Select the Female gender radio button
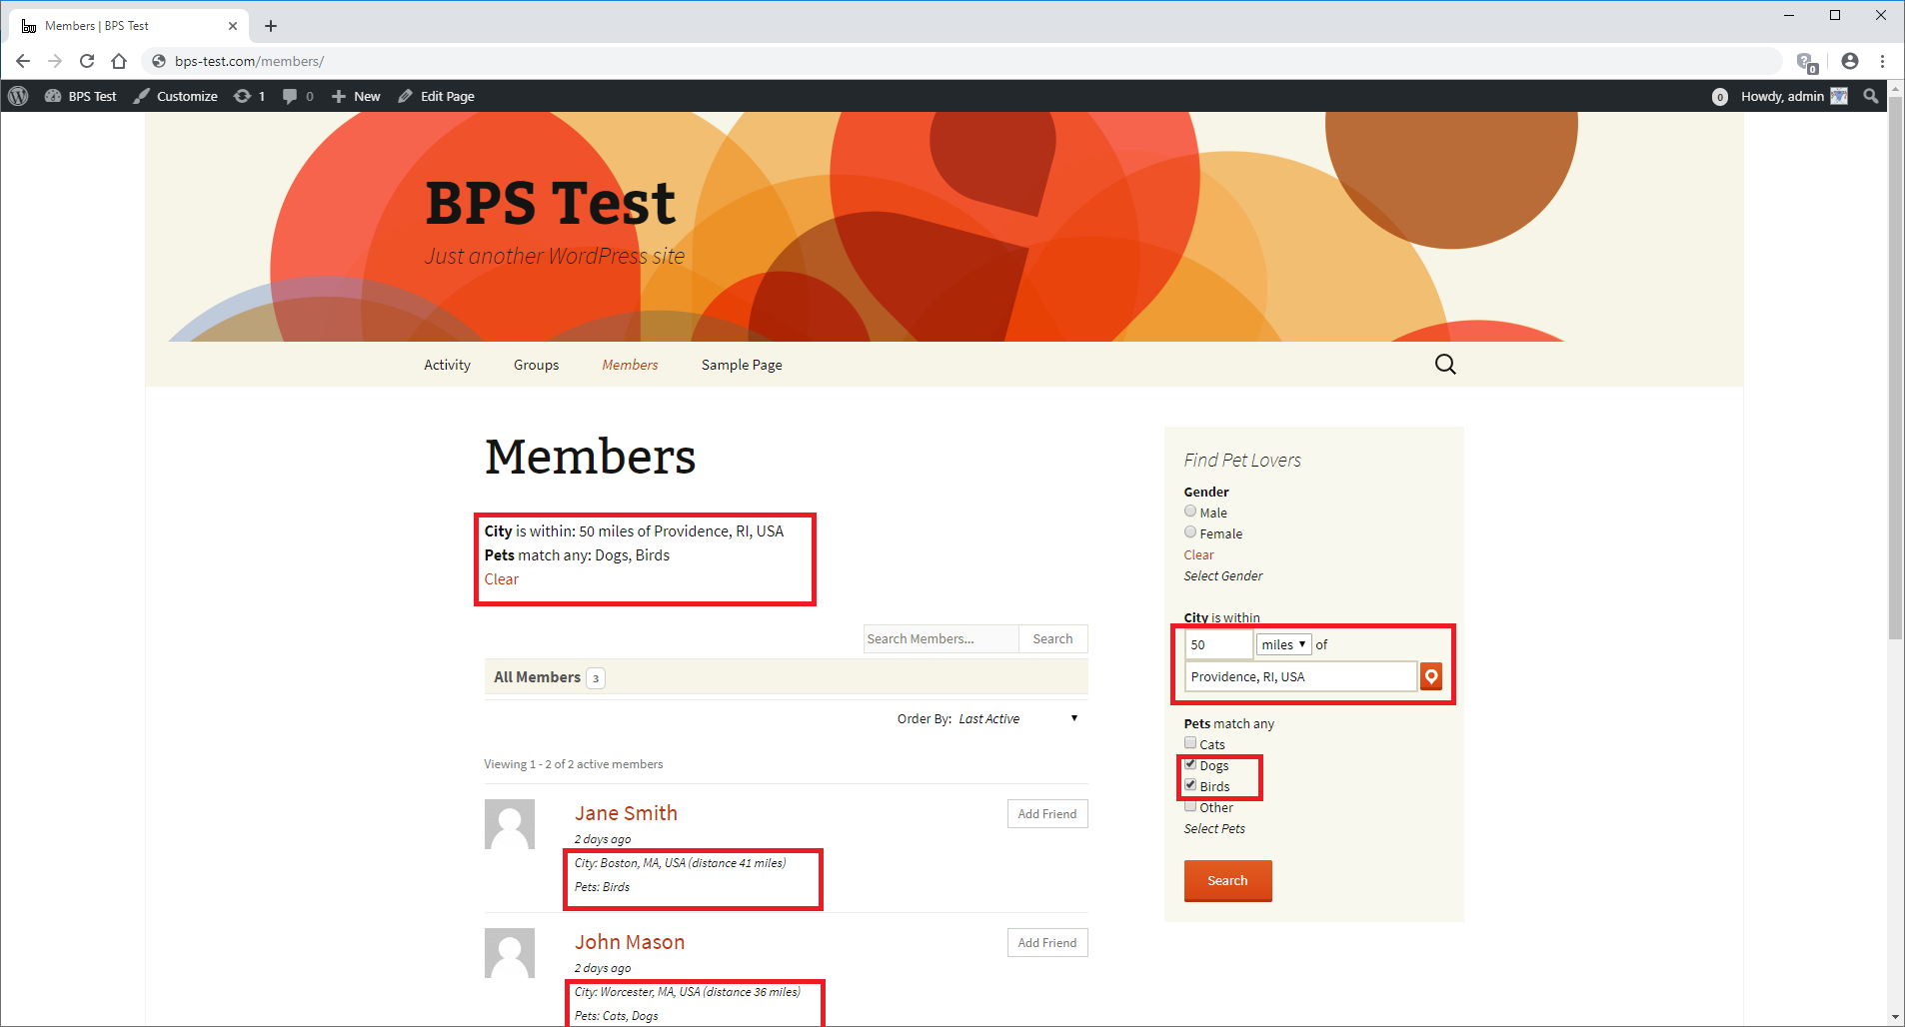1905x1027 pixels. [1189, 531]
